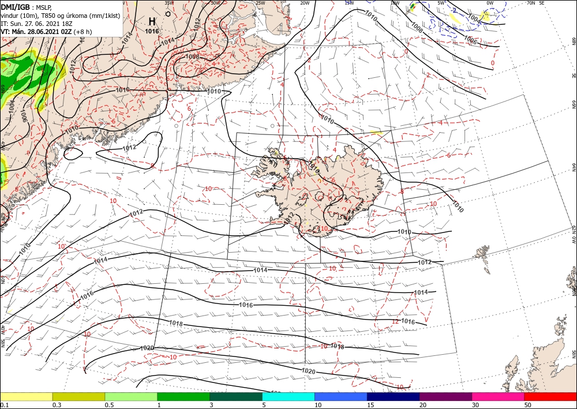This screenshot has width=577, height=409.
Task: Click the '64N' latitude label on right edge
Action: [x=574, y=167]
